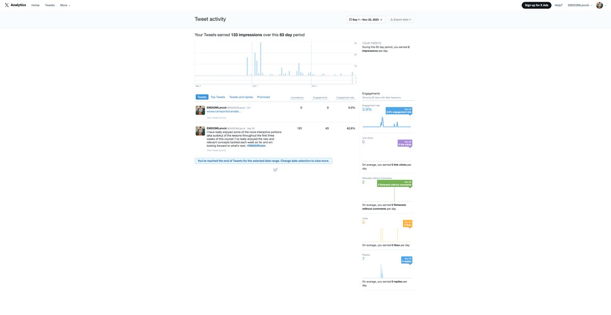Click avatar of the wowa.ca tweet
Viewport: 611px width, 315px height.
pos(200,110)
